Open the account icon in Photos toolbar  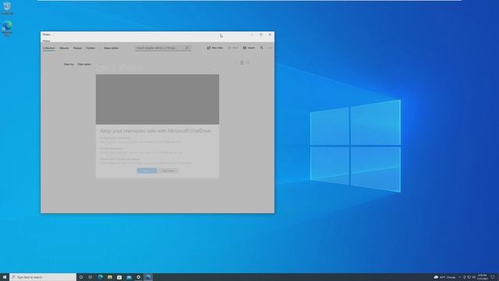(x=261, y=48)
